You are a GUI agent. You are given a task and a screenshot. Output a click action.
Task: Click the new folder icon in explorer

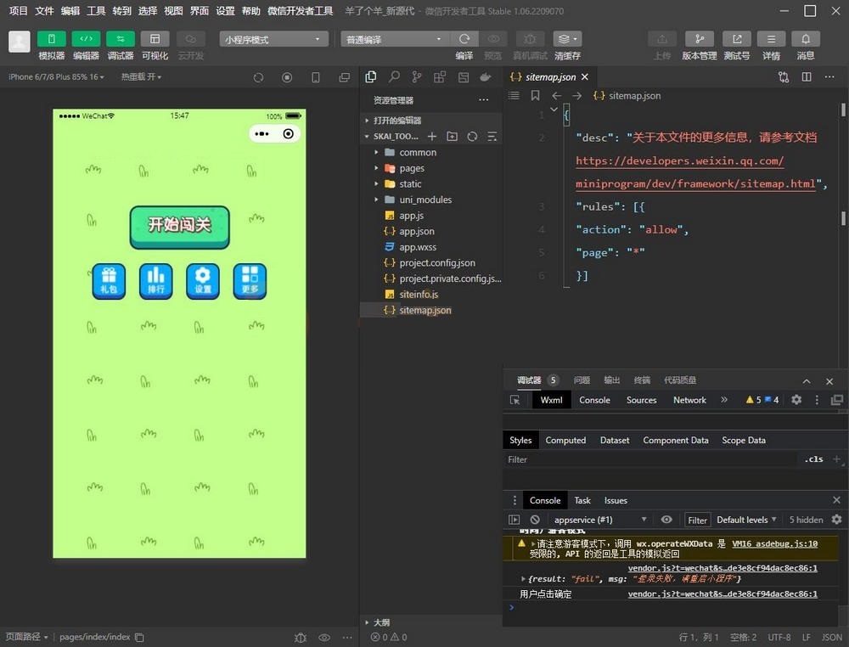pyautogui.click(x=453, y=137)
